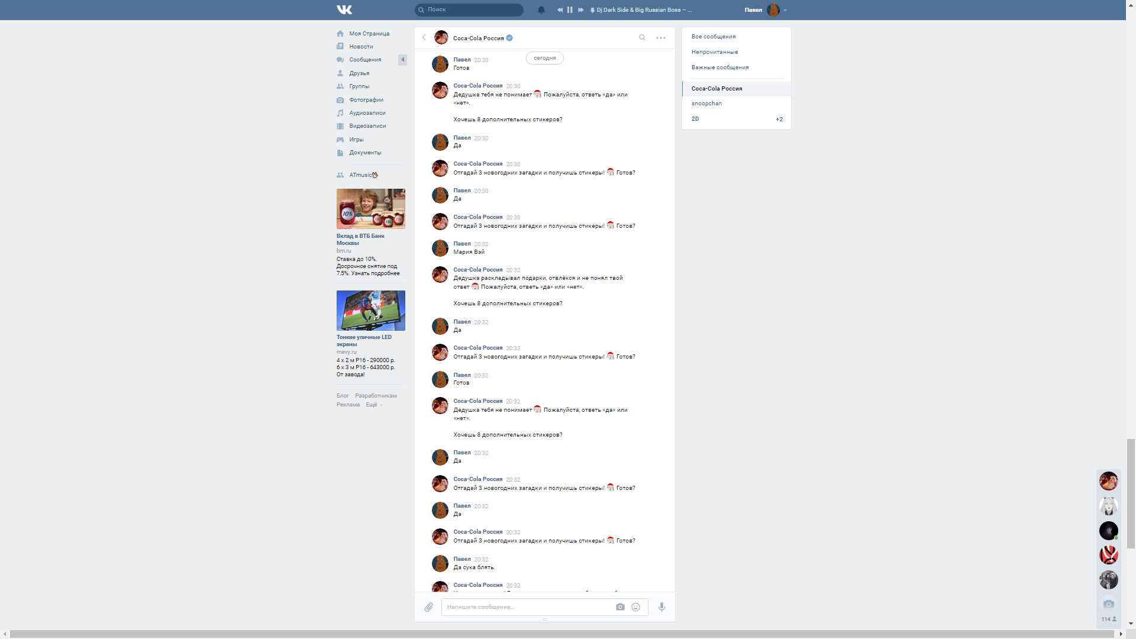Open the ВТБ Банк Москвы ad image
The image size is (1136, 639).
pyautogui.click(x=371, y=209)
